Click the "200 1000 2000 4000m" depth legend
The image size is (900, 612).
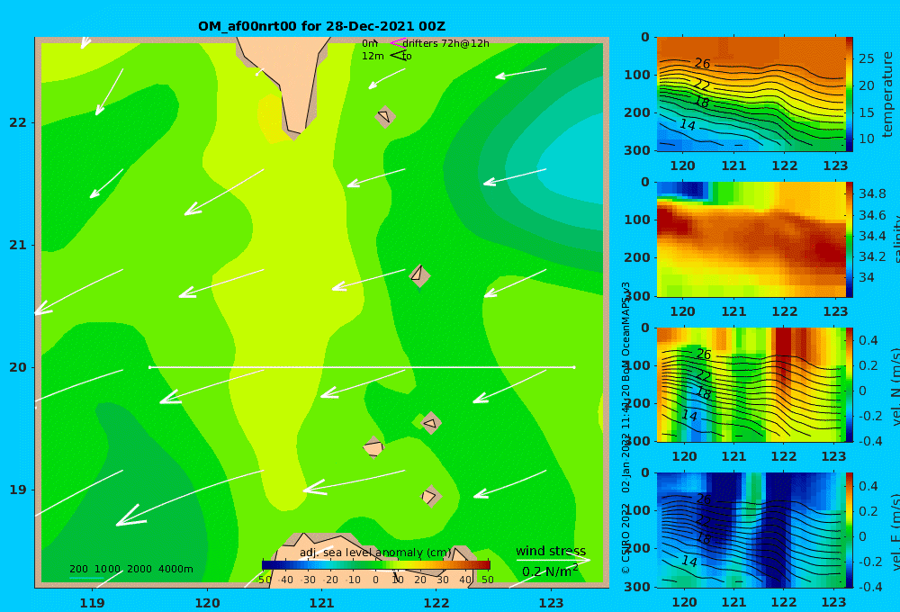(130, 569)
